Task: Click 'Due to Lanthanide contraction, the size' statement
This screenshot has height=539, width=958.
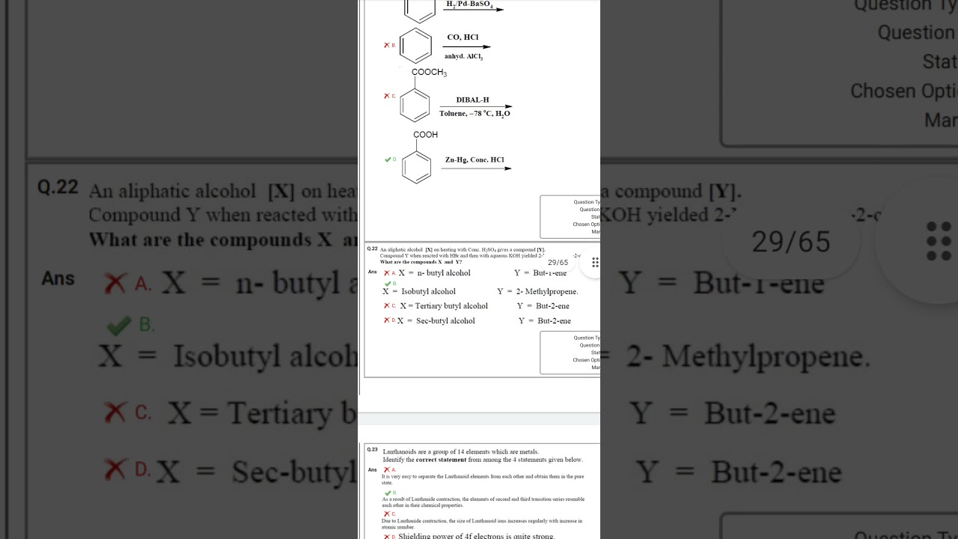Action: 482,523
